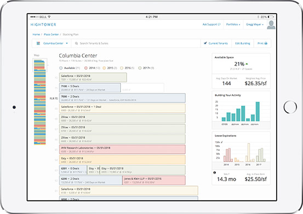Viewport: 303px width, 214px height.
Task: Click the 144 average days on market value
Action: coord(226,83)
